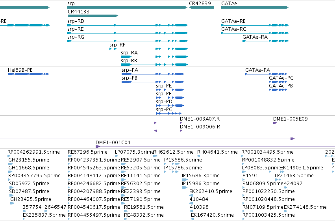Click the DME1-003A07.R feature

[x=181, y=123]
